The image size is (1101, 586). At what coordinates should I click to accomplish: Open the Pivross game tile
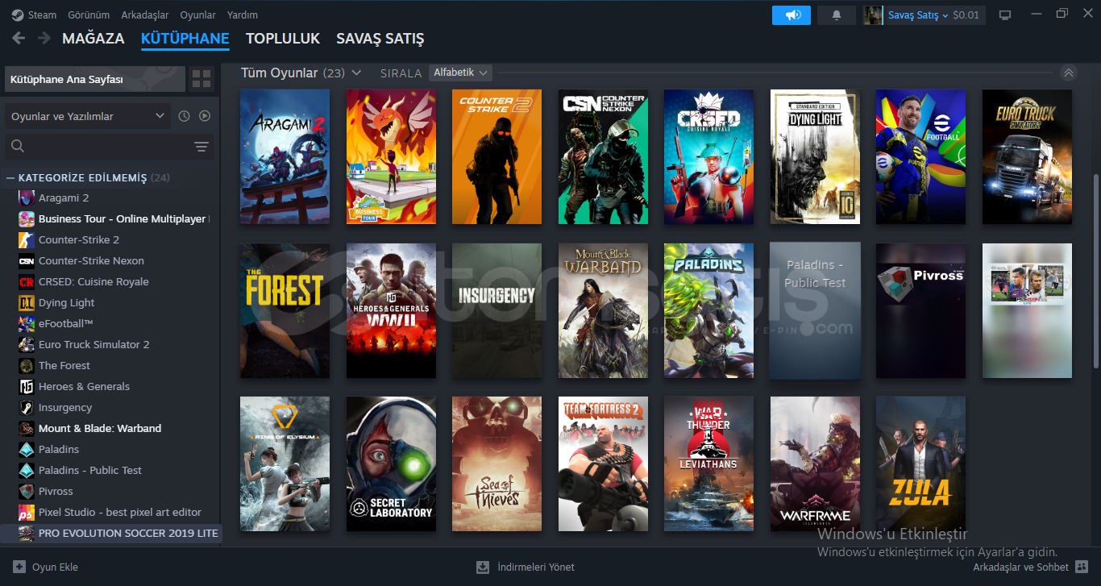pyautogui.click(x=920, y=310)
